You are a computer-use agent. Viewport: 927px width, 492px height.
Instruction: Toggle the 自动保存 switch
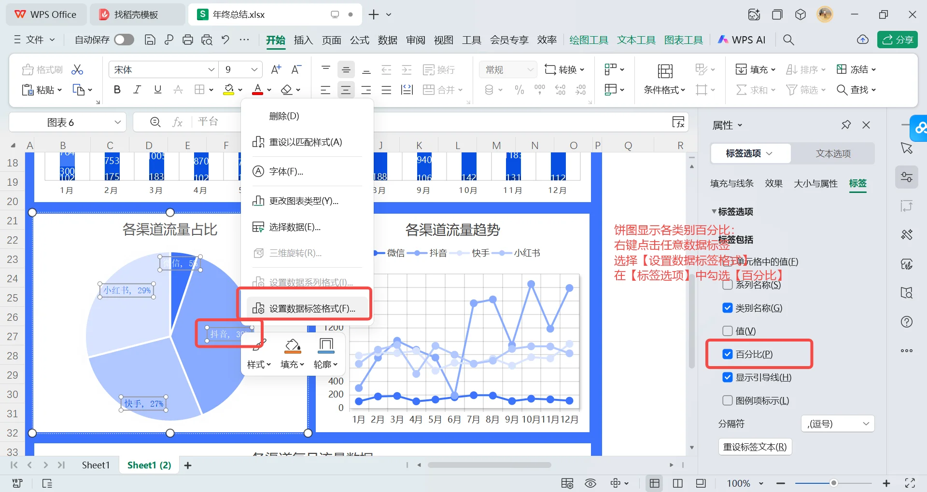124,40
